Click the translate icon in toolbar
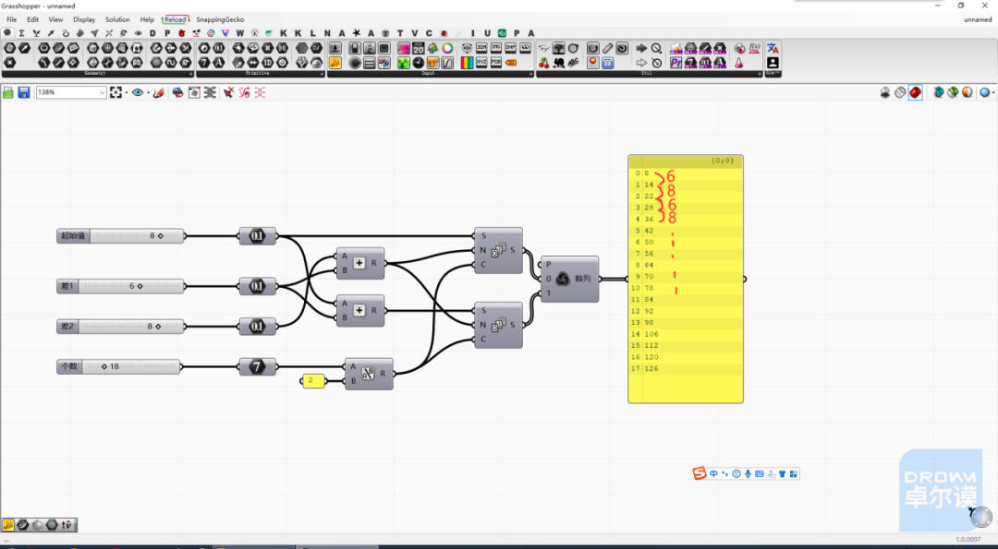This screenshot has width=998, height=549. (773, 48)
